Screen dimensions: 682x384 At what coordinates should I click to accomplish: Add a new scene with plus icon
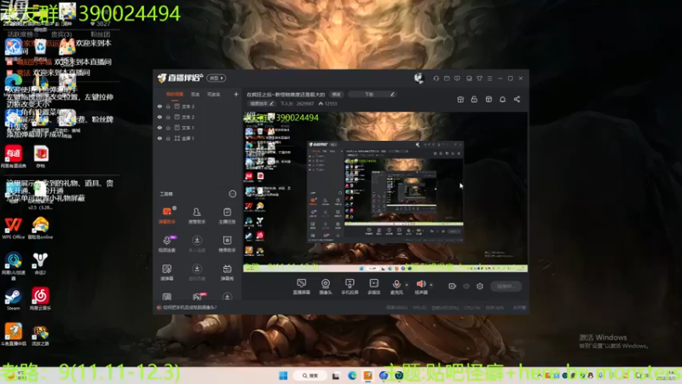point(236,94)
